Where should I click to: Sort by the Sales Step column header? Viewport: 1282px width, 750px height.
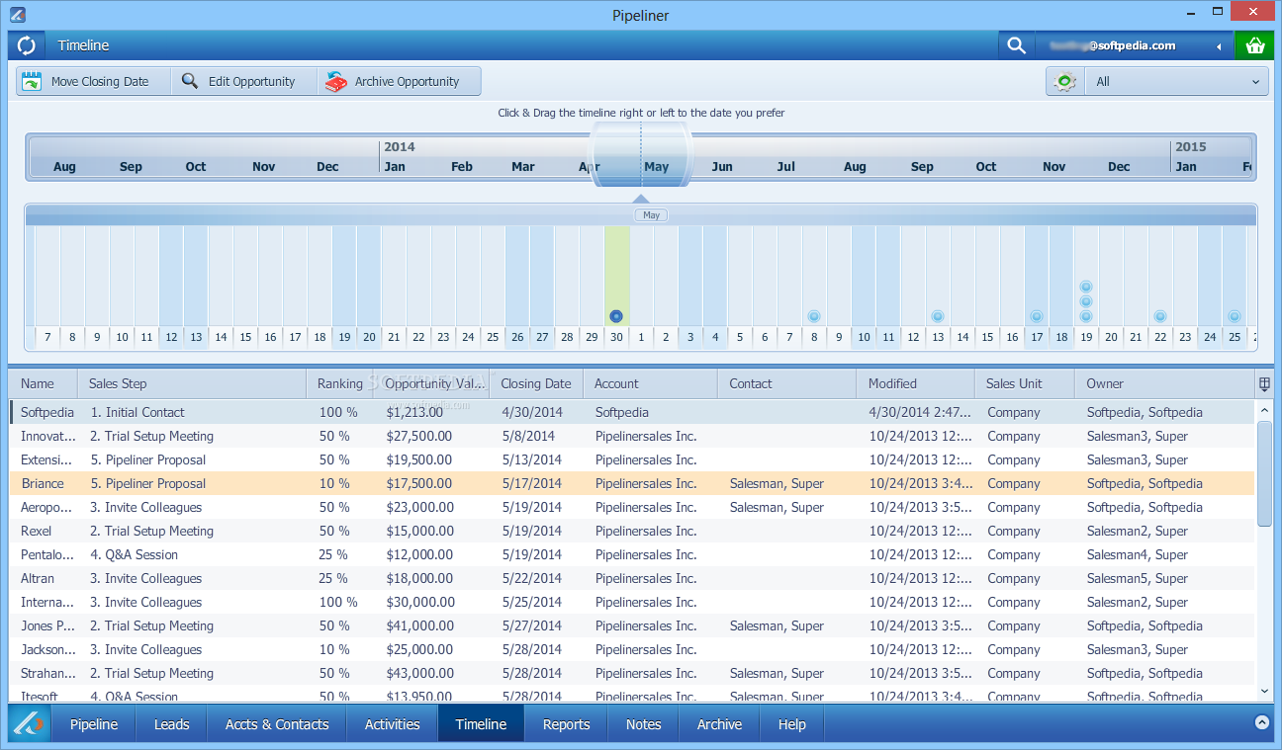click(192, 383)
